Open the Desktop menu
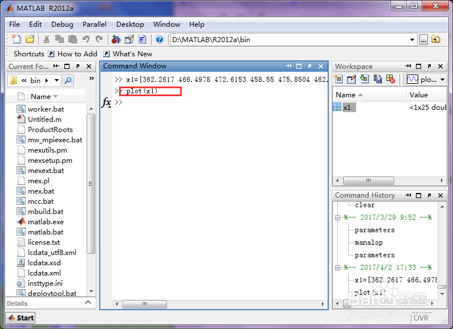 coord(130,24)
